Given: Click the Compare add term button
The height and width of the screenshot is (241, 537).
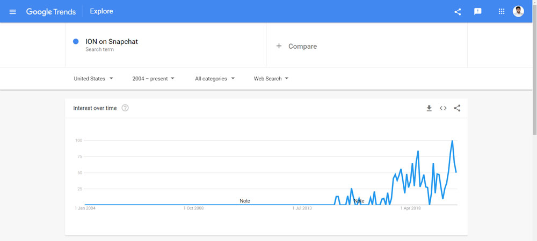Looking at the screenshot, I should 296,47.
